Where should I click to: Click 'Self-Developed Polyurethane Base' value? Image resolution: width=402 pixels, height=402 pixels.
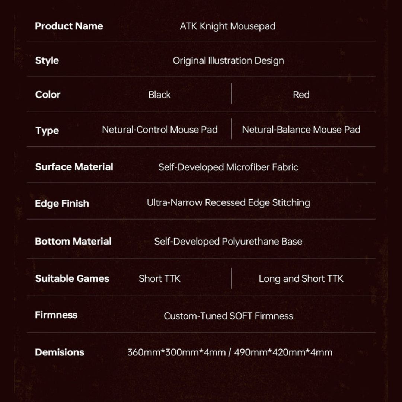[x=228, y=242]
